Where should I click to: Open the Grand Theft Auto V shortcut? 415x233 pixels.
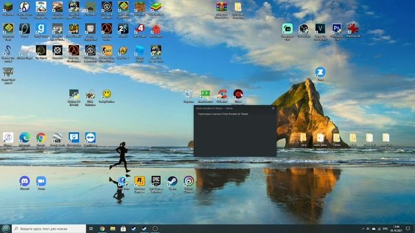tap(8, 72)
